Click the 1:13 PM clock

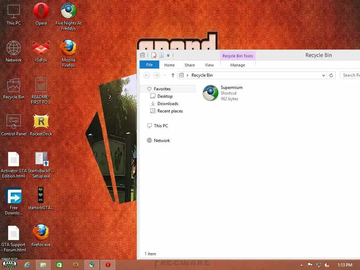point(345,265)
